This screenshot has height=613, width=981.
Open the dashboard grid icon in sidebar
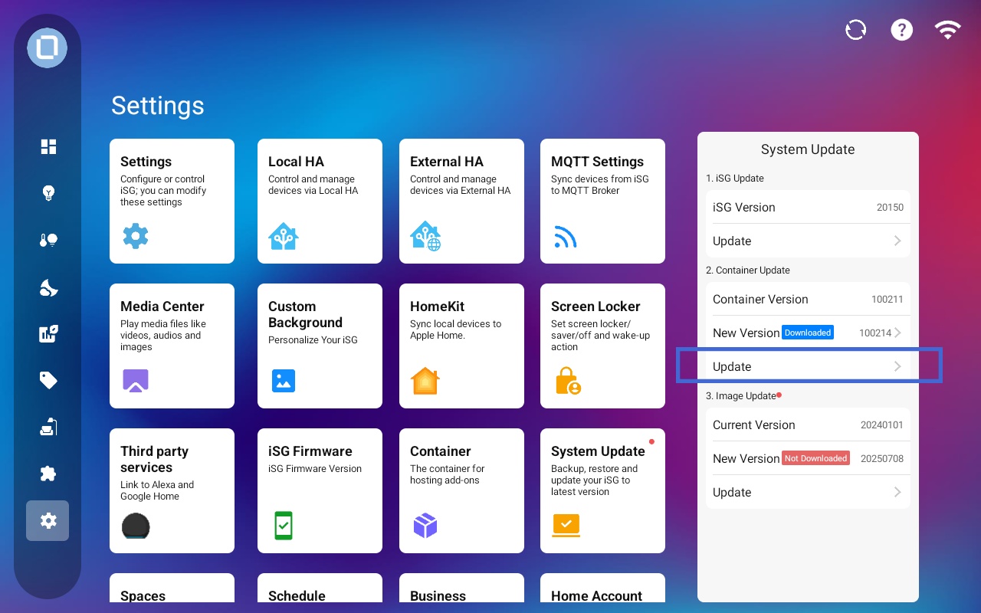(48, 146)
